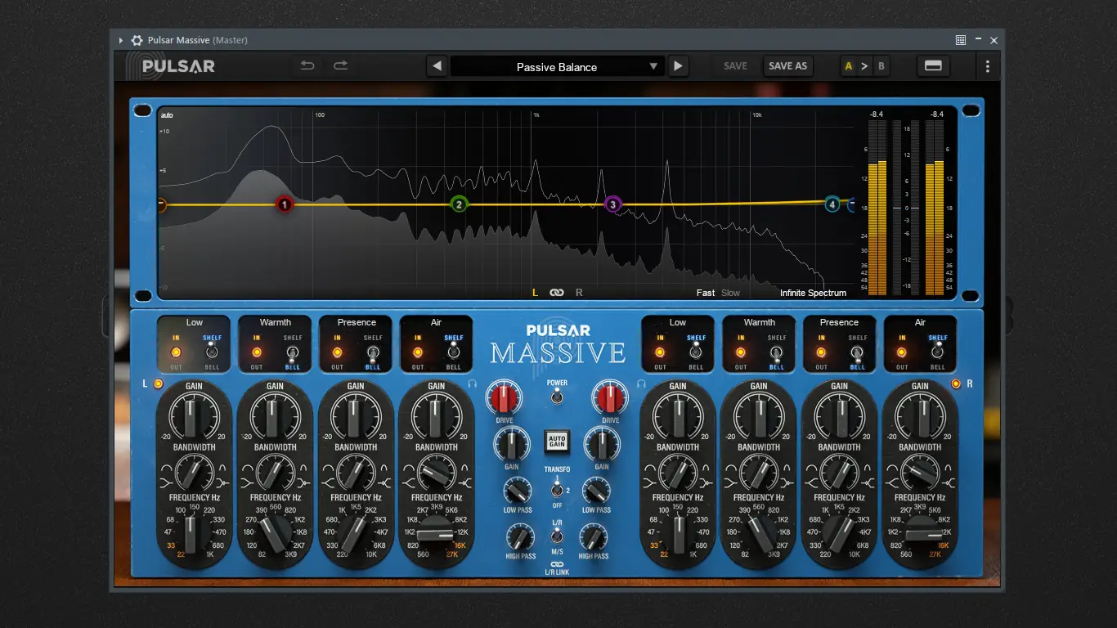1117x628 pixels.
Task: Expand the plugin window options arrow
Action: pyautogui.click(x=121, y=40)
